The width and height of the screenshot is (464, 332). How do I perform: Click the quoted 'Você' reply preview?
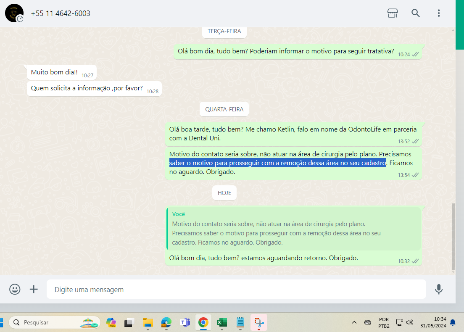pos(293,228)
